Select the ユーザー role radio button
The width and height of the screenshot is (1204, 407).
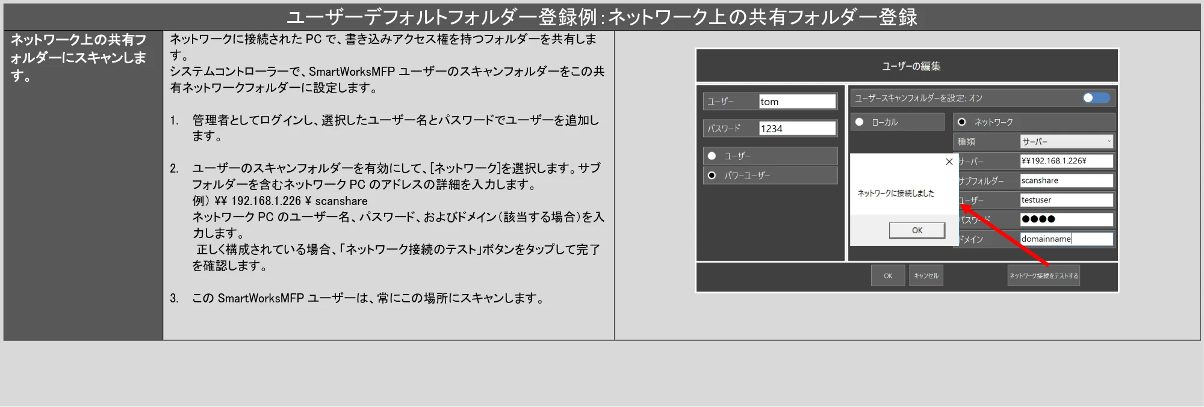(x=712, y=156)
